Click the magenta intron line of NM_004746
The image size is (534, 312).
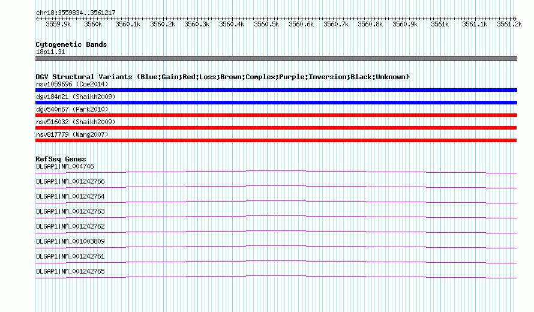click(276, 170)
